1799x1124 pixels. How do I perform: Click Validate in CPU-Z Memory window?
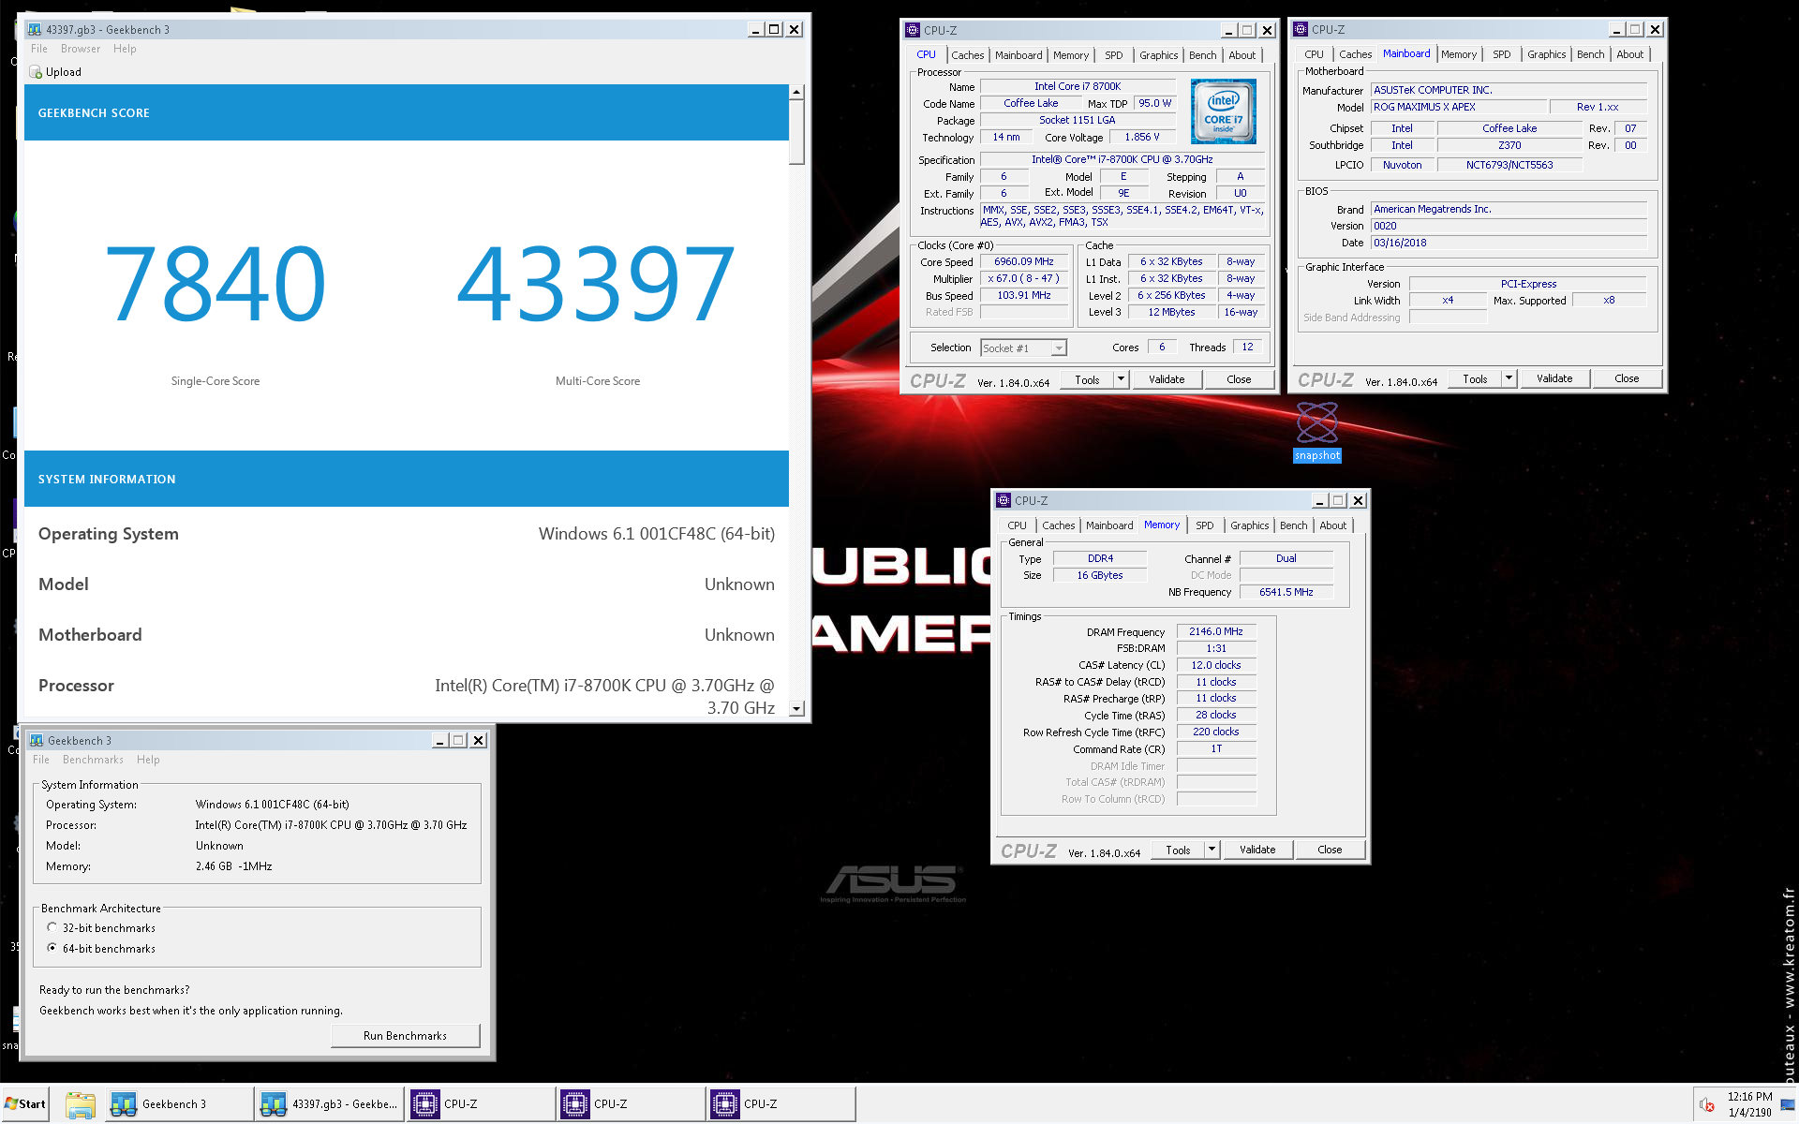[1257, 850]
